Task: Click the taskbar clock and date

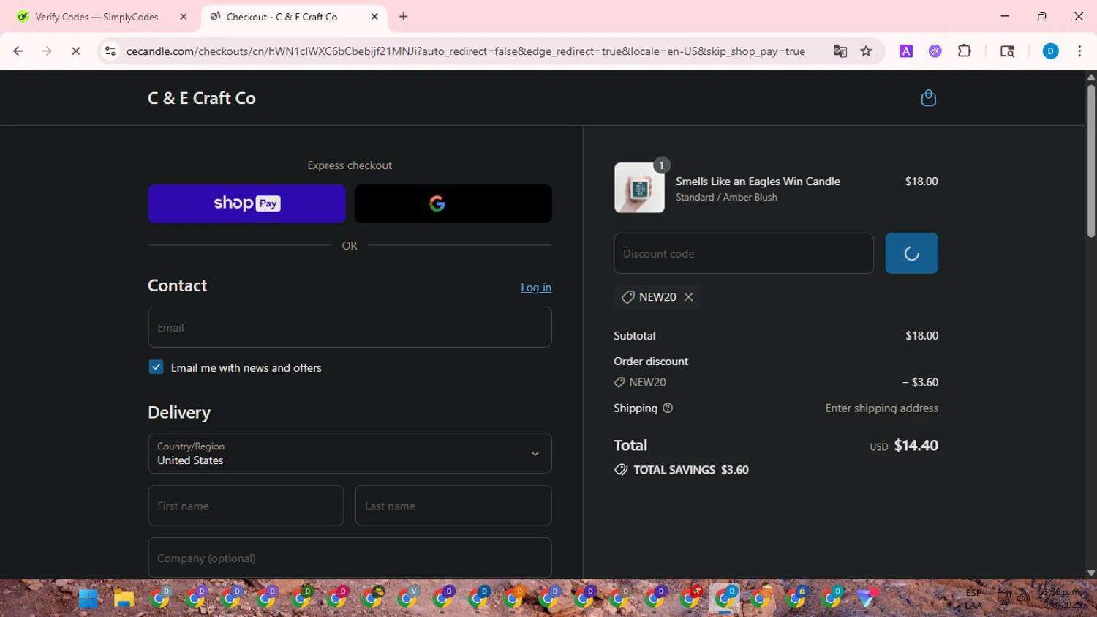Action: pos(1063,599)
